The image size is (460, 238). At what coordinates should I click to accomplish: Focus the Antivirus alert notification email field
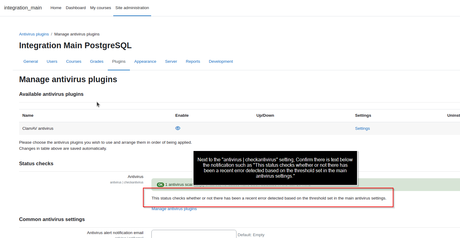click(194, 234)
